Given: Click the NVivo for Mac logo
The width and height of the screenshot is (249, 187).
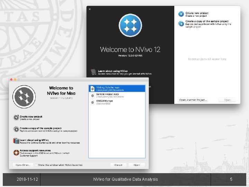Looking at the screenshot, I should click(x=24, y=97).
